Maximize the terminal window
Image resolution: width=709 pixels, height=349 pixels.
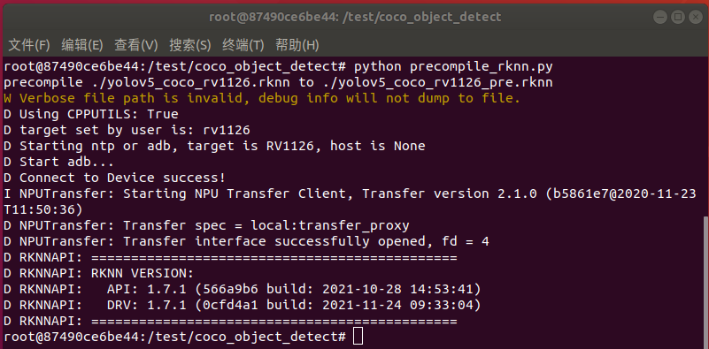(678, 17)
